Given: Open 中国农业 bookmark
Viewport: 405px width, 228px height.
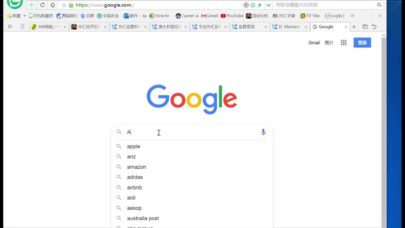Looking at the screenshot, I should (108, 16).
